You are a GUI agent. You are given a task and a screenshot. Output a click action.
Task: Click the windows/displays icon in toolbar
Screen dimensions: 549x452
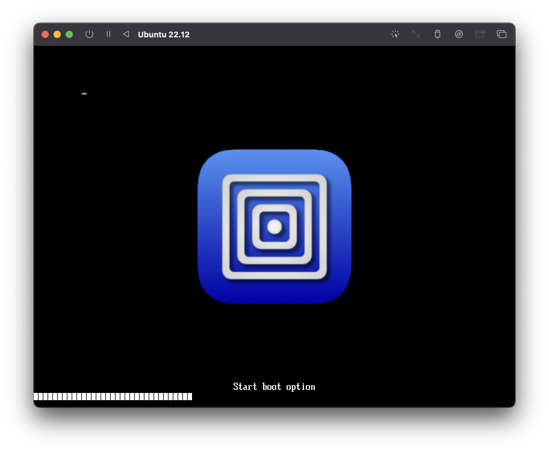click(501, 34)
